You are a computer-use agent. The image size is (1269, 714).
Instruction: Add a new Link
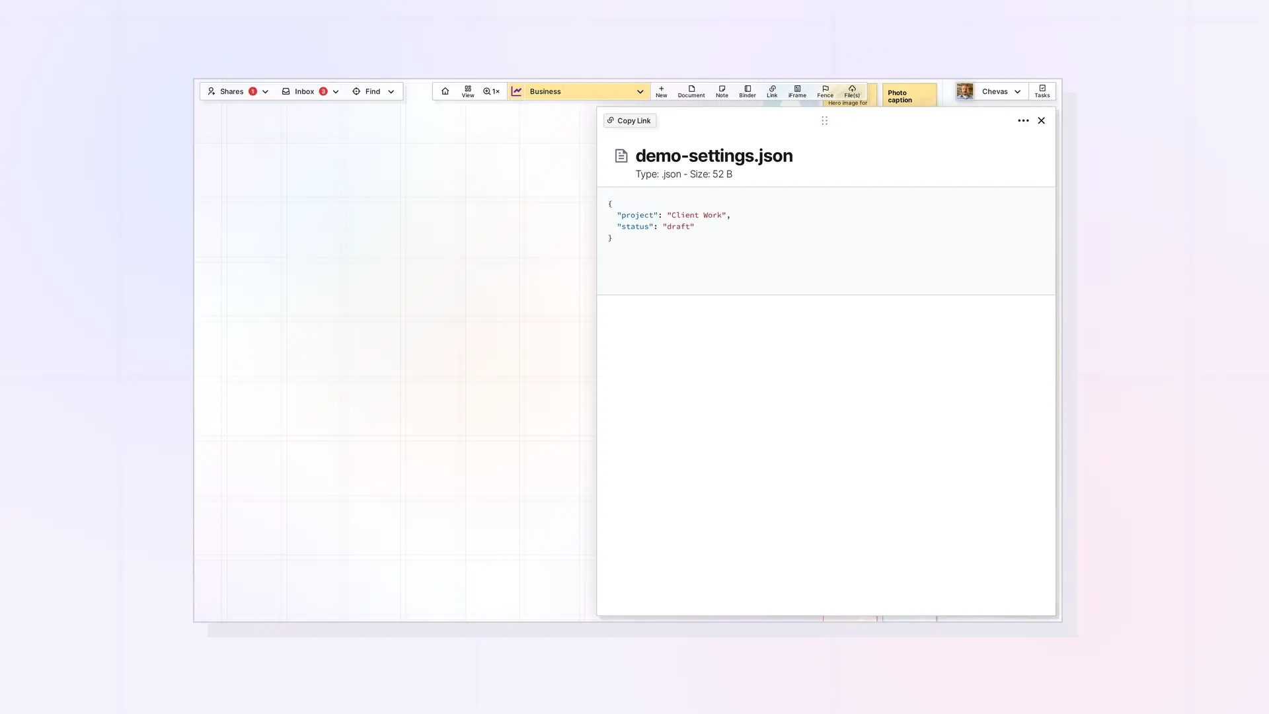[772, 91]
